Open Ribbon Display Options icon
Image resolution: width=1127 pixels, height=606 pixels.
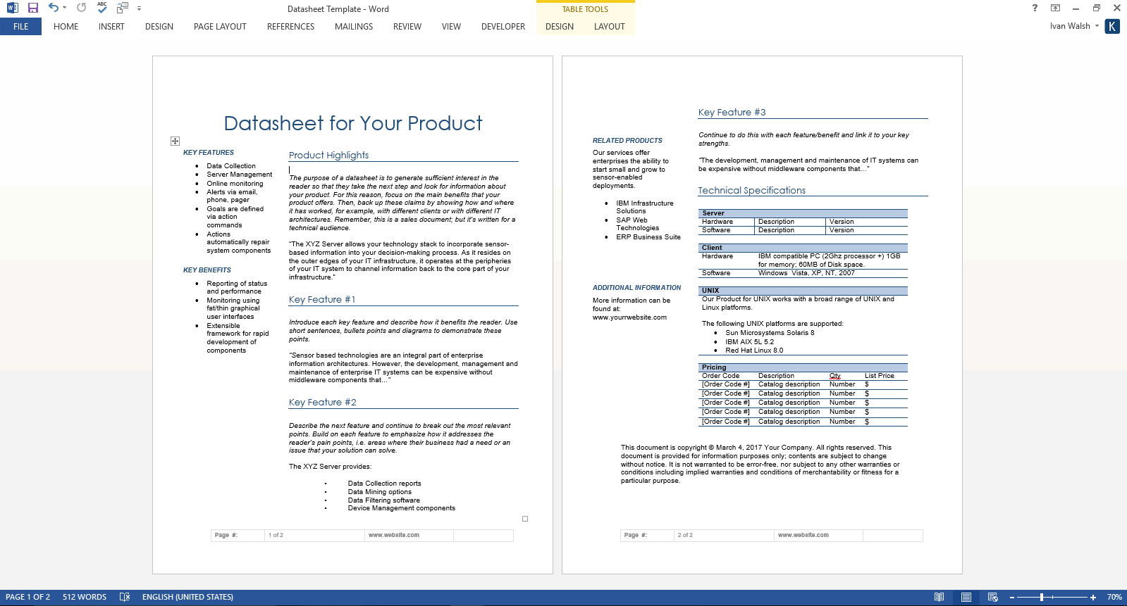pos(1055,8)
